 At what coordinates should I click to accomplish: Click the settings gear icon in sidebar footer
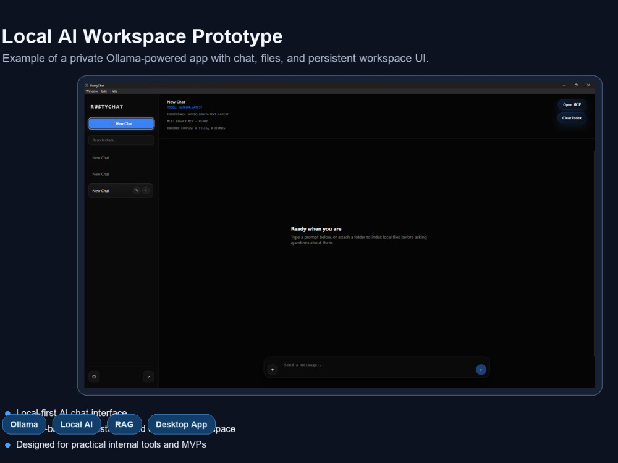[x=94, y=377]
